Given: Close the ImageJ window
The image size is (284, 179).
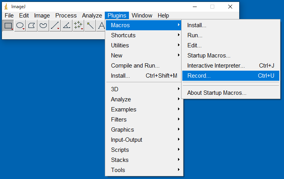Looking at the screenshot, I should pos(230,7).
